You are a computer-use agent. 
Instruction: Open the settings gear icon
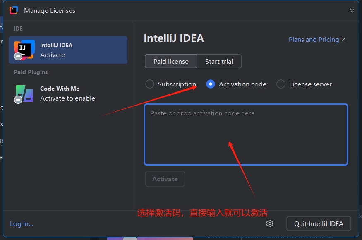click(270, 223)
